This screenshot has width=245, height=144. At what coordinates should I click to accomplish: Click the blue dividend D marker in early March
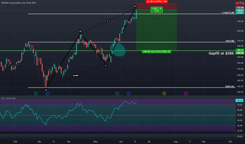pos(47,93)
